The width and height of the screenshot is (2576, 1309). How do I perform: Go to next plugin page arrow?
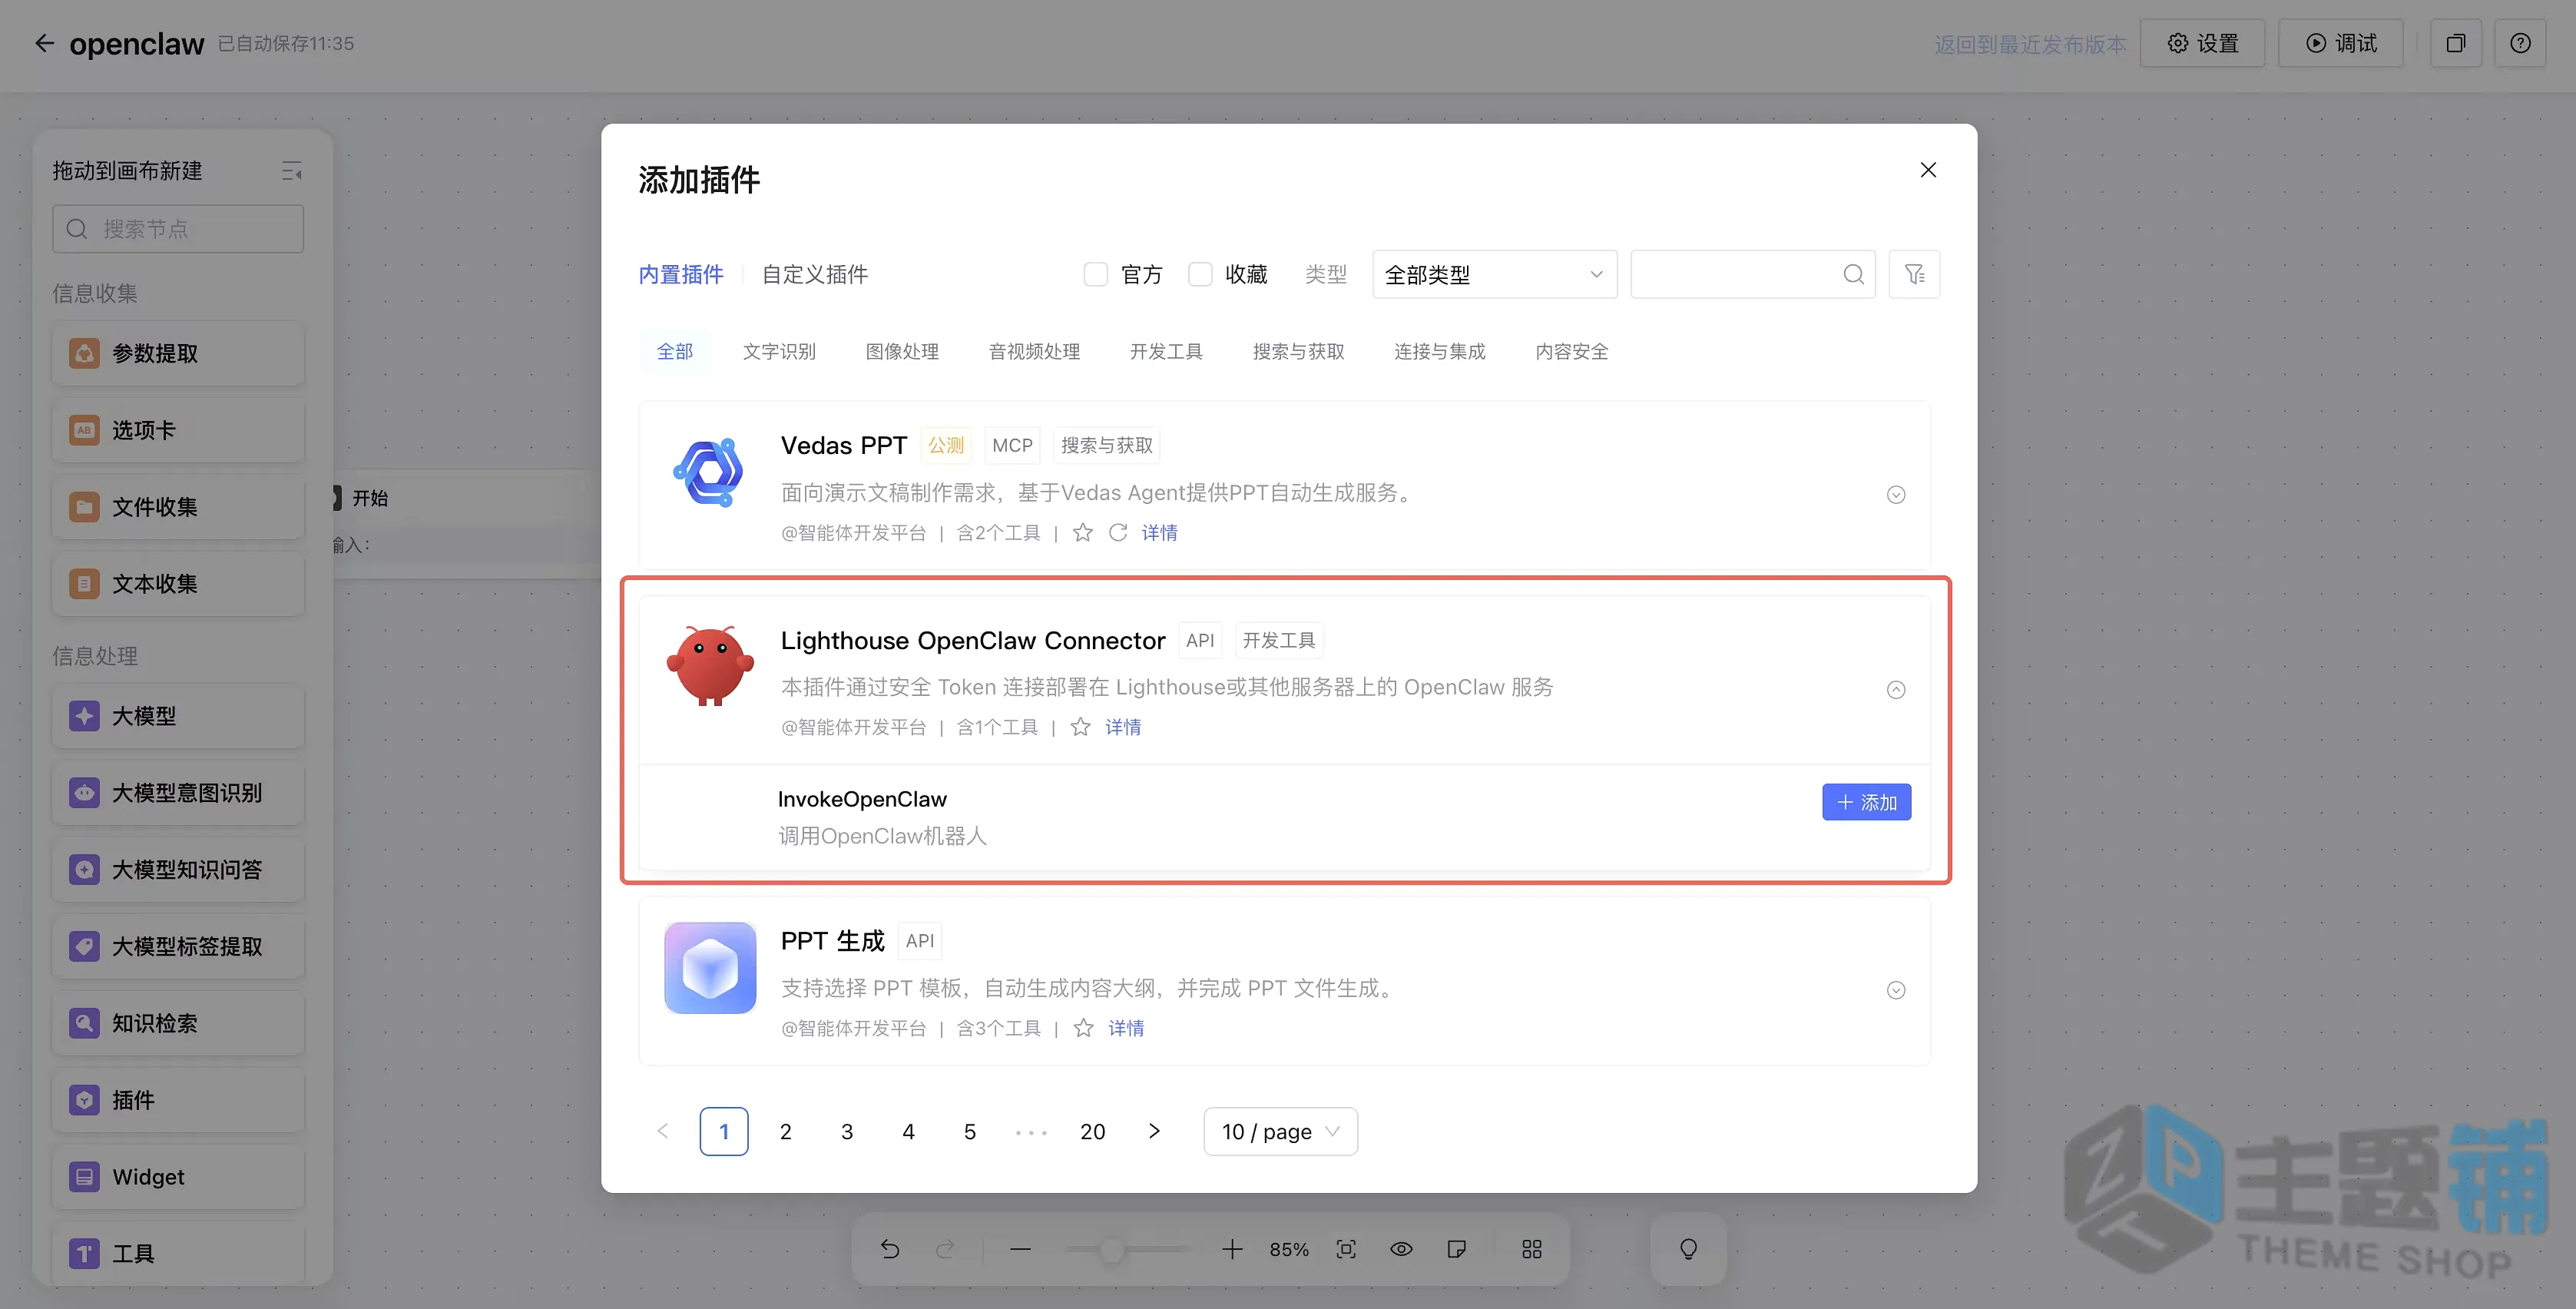pos(1154,1131)
